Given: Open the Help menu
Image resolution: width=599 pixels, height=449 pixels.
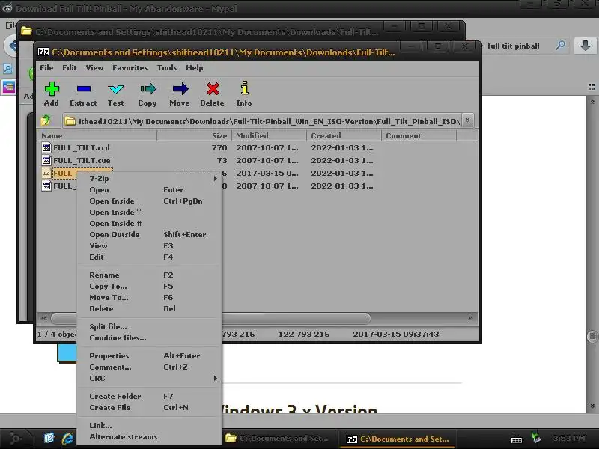Looking at the screenshot, I should tap(195, 67).
